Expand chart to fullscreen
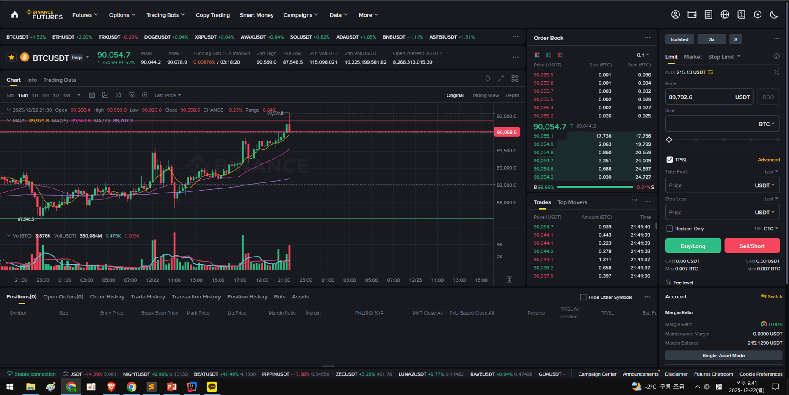The image size is (789, 395). (501, 78)
